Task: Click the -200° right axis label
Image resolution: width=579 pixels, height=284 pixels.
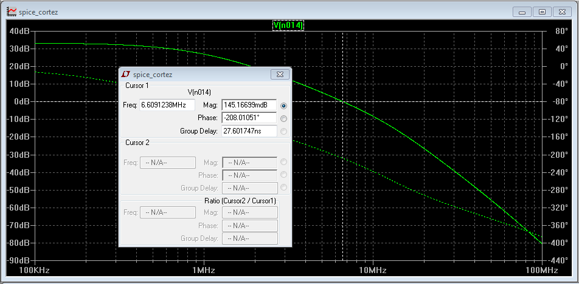Action: pyautogui.click(x=557, y=154)
